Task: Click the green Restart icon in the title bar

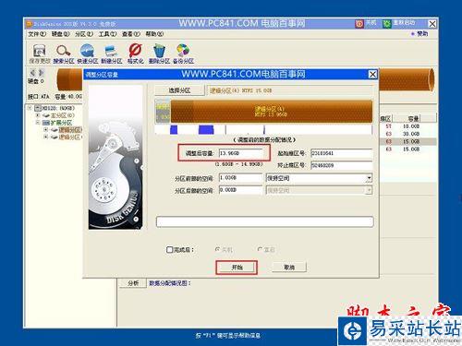Action: click(387, 24)
